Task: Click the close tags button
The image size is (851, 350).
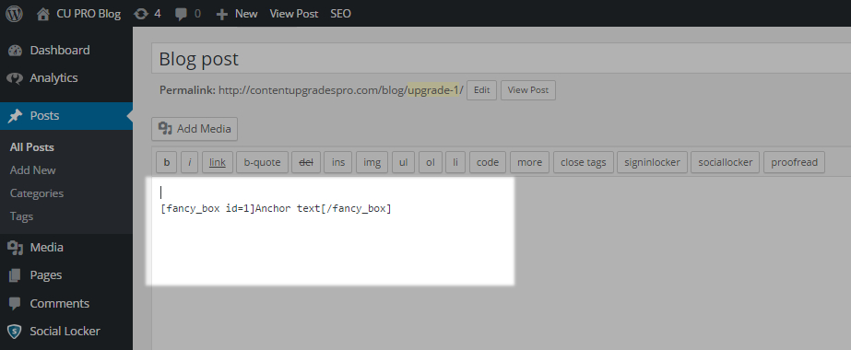Action: [584, 162]
